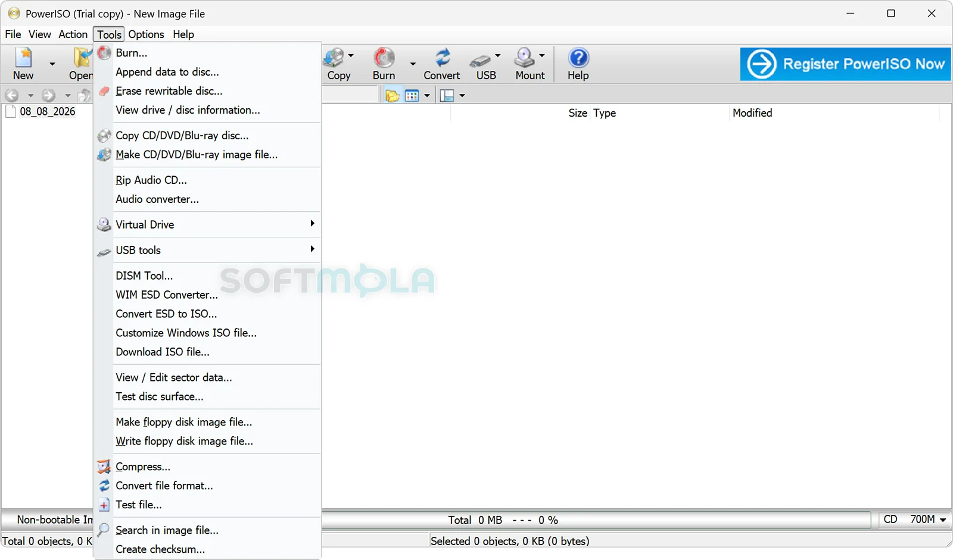
Task: Choose Audio converter...
Action: click(x=207, y=199)
